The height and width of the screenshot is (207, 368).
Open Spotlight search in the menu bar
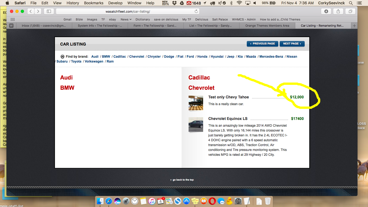tap(351, 3)
